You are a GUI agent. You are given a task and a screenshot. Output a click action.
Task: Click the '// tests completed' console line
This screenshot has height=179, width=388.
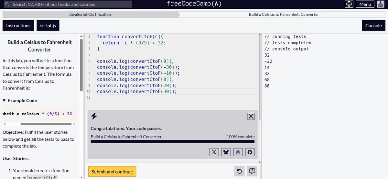coord(288,42)
